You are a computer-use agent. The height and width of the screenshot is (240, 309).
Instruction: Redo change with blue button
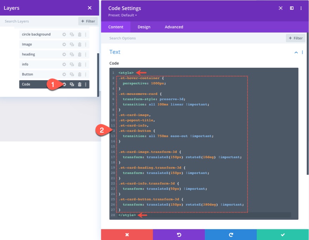coord(231,235)
